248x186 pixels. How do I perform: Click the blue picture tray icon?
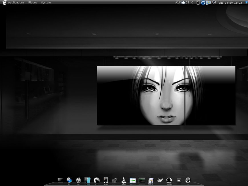(x=208, y=3)
